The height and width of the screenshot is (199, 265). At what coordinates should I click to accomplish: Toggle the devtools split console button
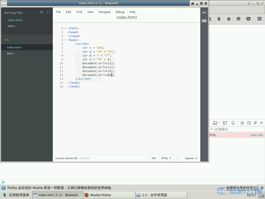[225, 123]
